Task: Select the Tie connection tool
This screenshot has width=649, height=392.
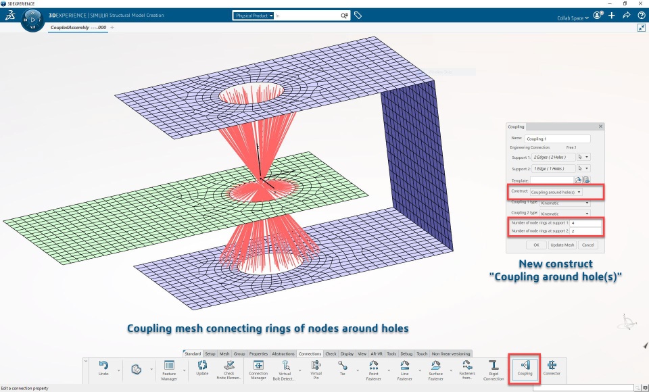Action: 342,368
